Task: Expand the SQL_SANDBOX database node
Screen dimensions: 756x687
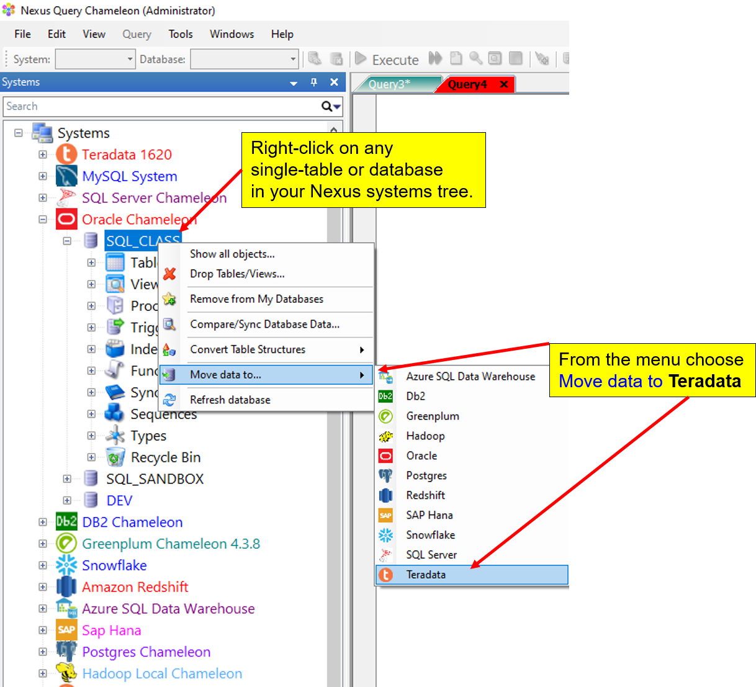Action: click(x=67, y=479)
